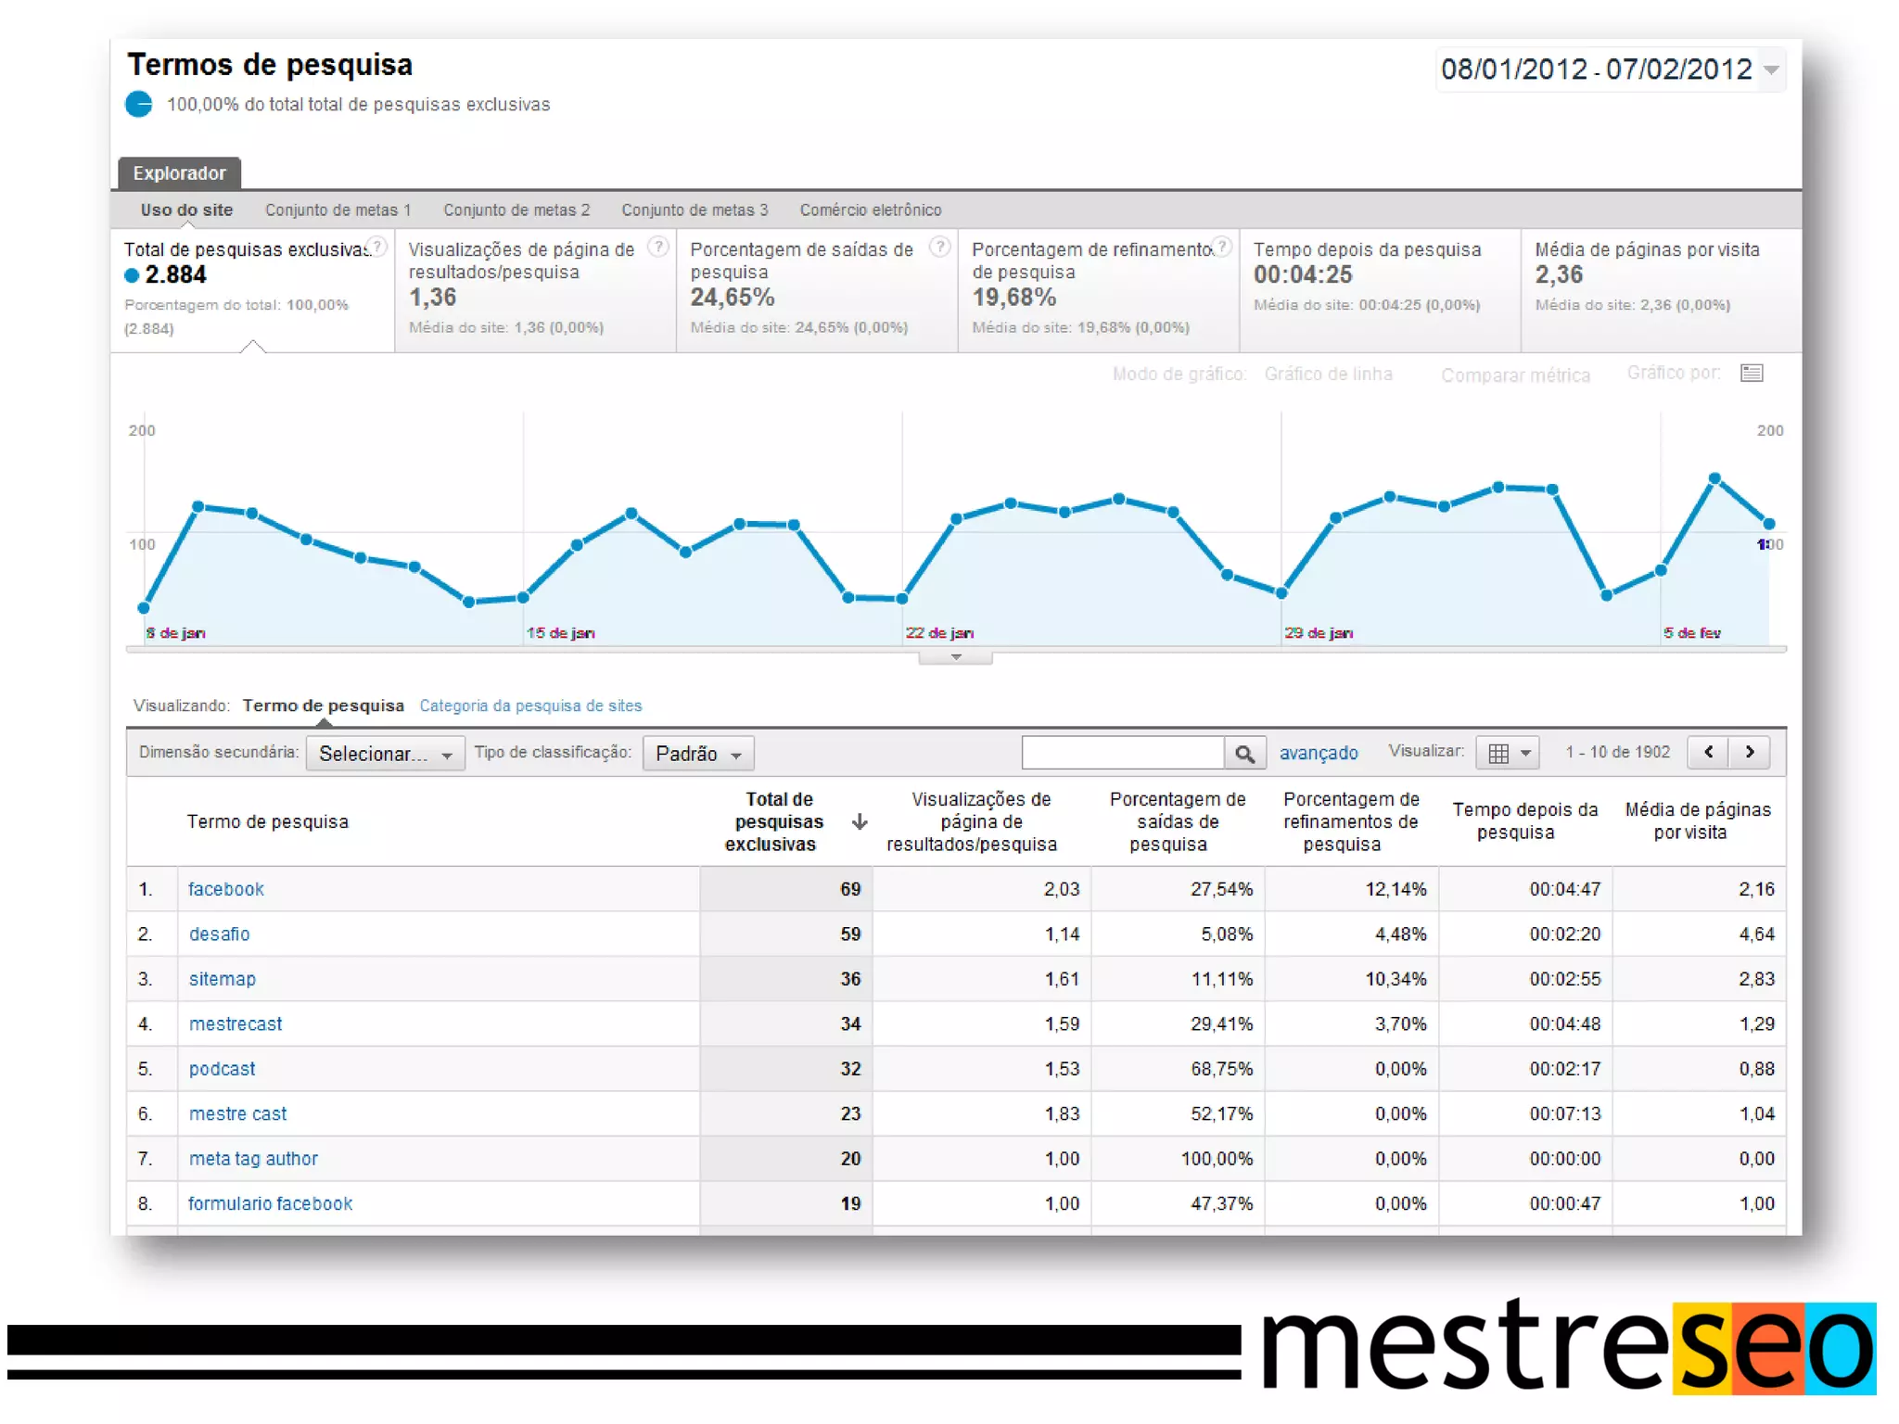Screen dimensions: 1899x1424
Task: Click the avançado filter link
Action: 1318,754
